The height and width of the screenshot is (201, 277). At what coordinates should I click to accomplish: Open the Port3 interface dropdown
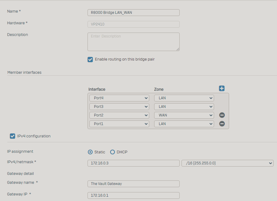pyautogui.click(x=119, y=107)
